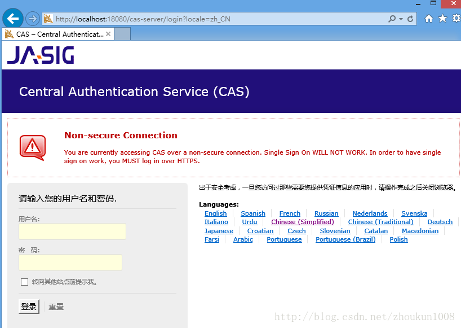The height and width of the screenshot is (328, 461).
Task: Switch language to Farsi
Action: coord(212,240)
